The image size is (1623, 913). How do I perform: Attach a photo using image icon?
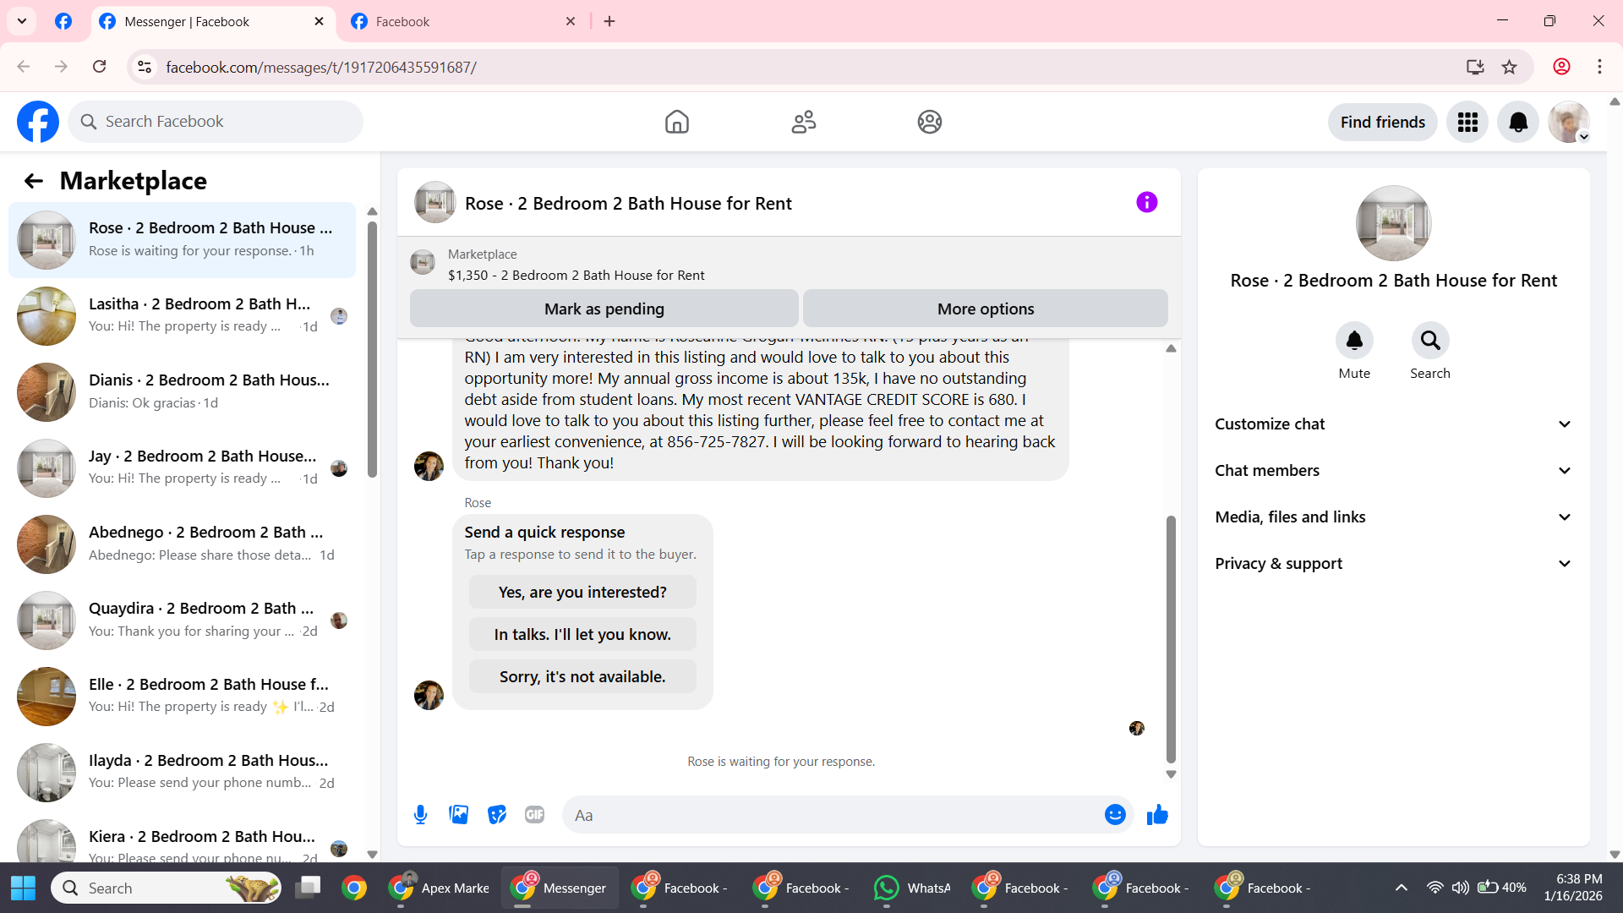tap(458, 815)
